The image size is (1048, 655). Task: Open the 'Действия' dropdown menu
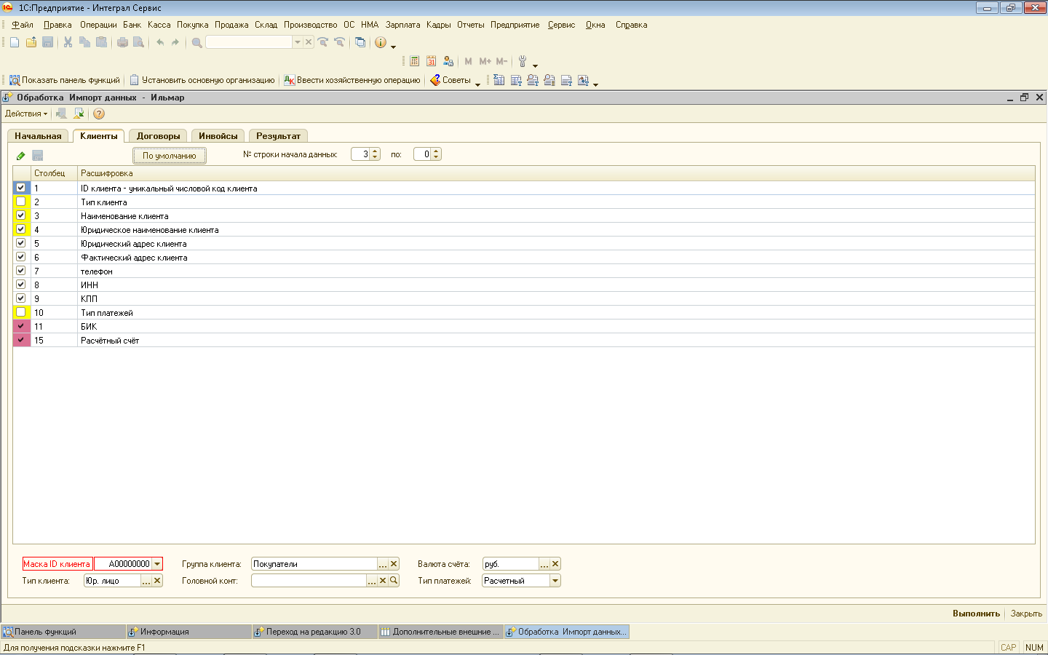coord(26,114)
